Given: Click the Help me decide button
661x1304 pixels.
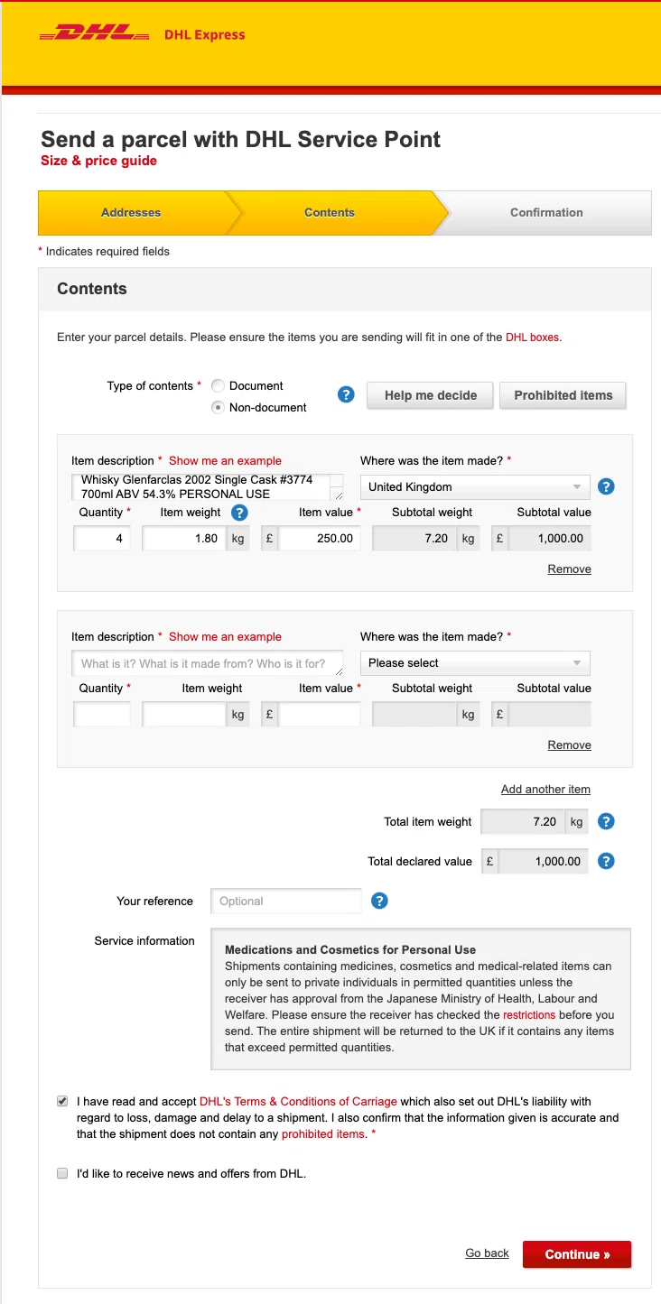Looking at the screenshot, I should 431,395.
